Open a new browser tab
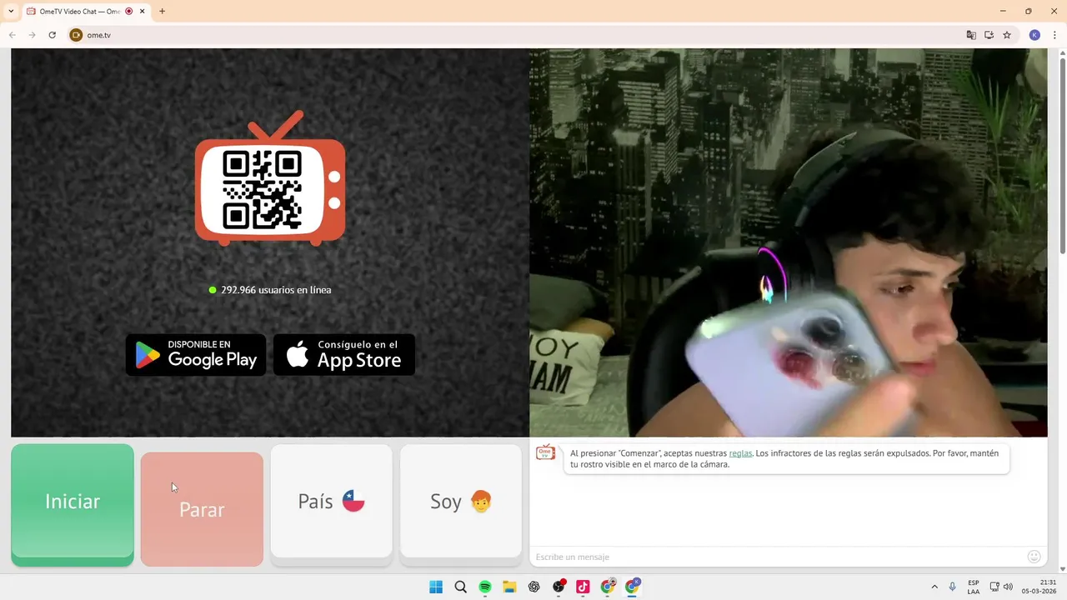Viewport: 1067px width, 600px height. click(162, 12)
